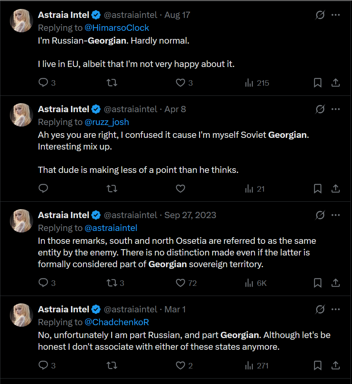Reply to the Ossetia tweet
The image size is (352, 384).
click(43, 283)
